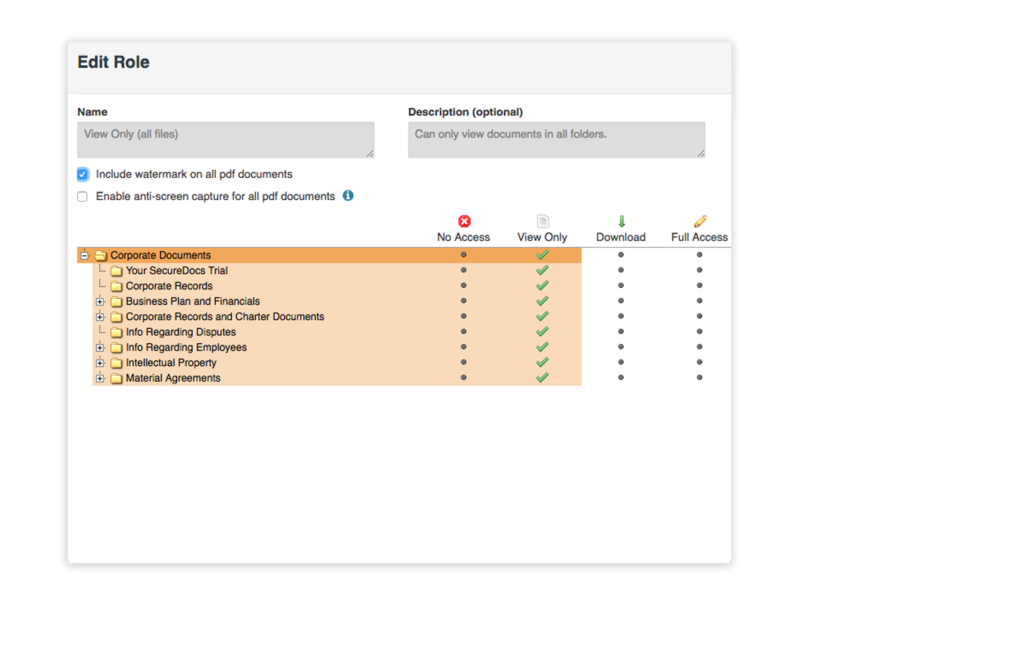Click the Corporate Documents folder icon
The height and width of the screenshot is (668, 1033).
[101, 256]
